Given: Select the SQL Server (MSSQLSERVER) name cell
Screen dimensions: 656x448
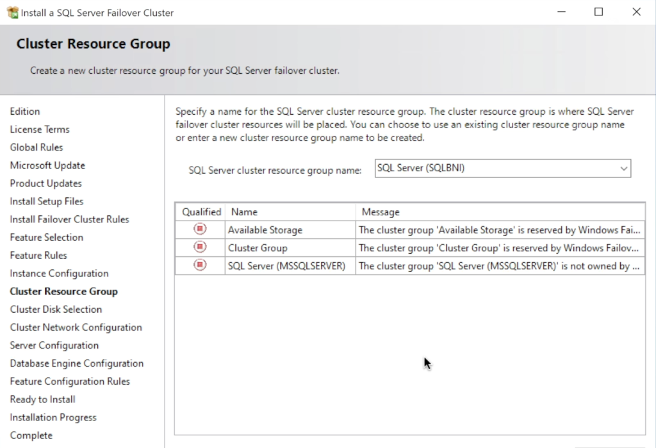Looking at the screenshot, I should (290, 266).
